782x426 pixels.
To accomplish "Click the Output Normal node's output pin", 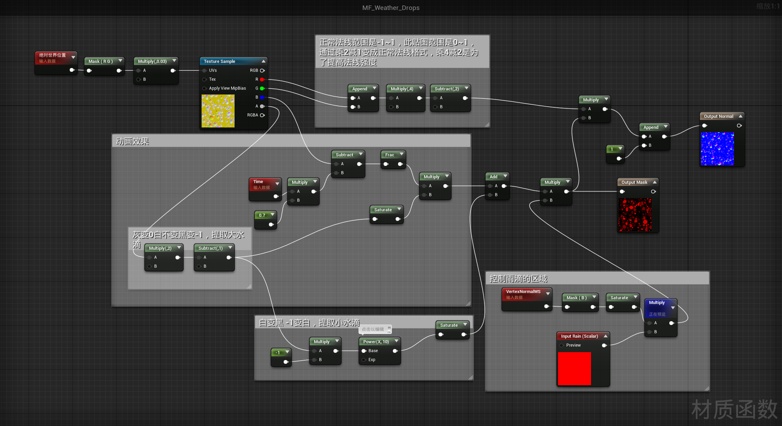I will point(739,125).
